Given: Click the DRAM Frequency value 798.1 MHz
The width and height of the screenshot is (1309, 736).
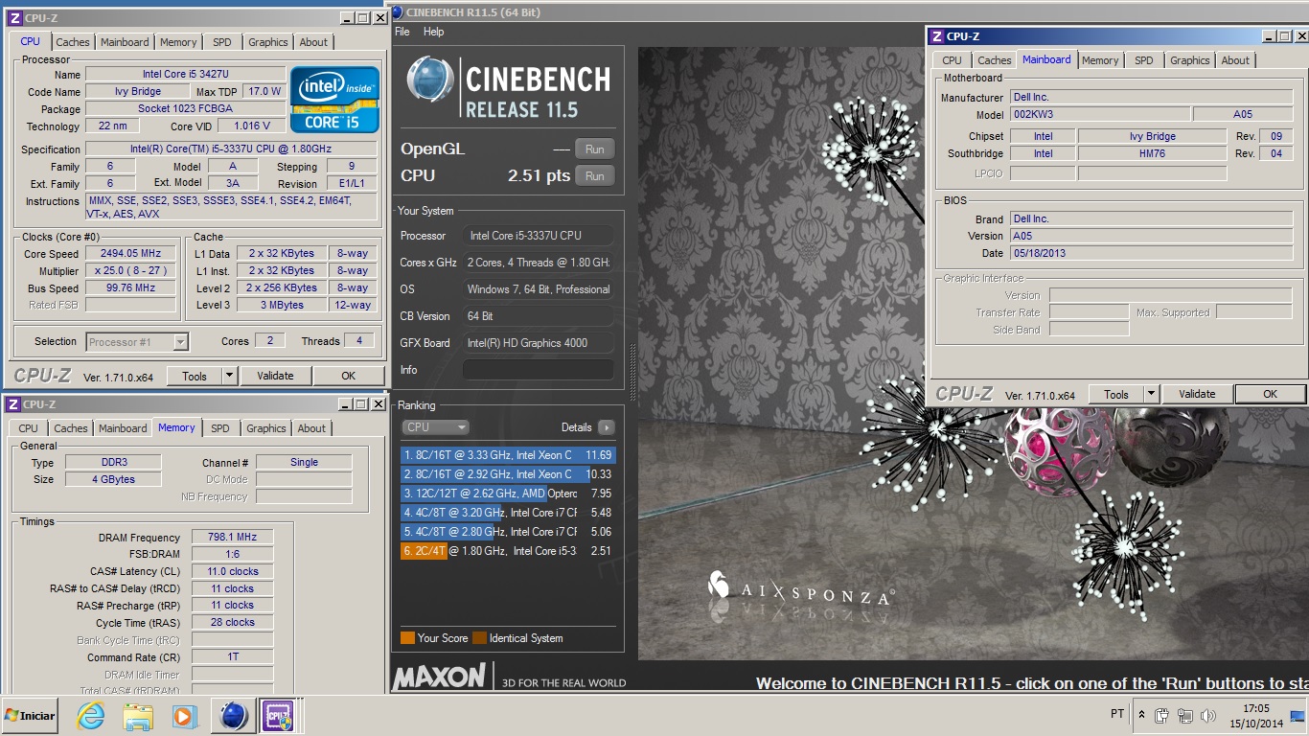Looking at the screenshot, I should 232,538.
